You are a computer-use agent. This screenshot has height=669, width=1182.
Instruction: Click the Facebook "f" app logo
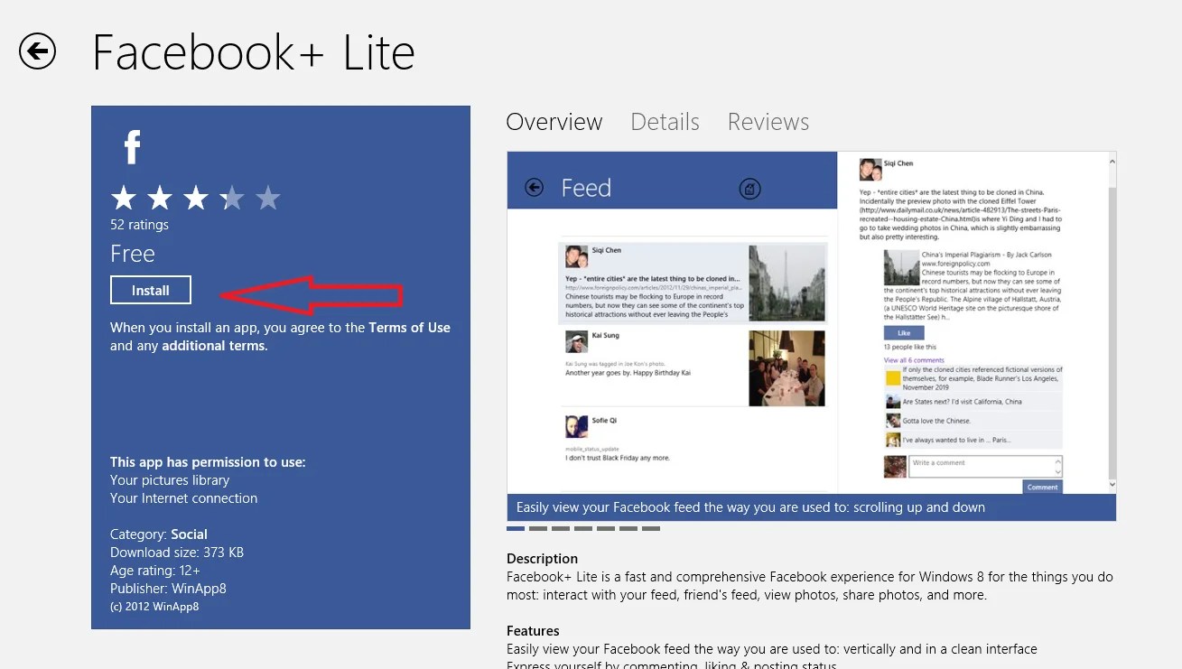[x=132, y=145]
